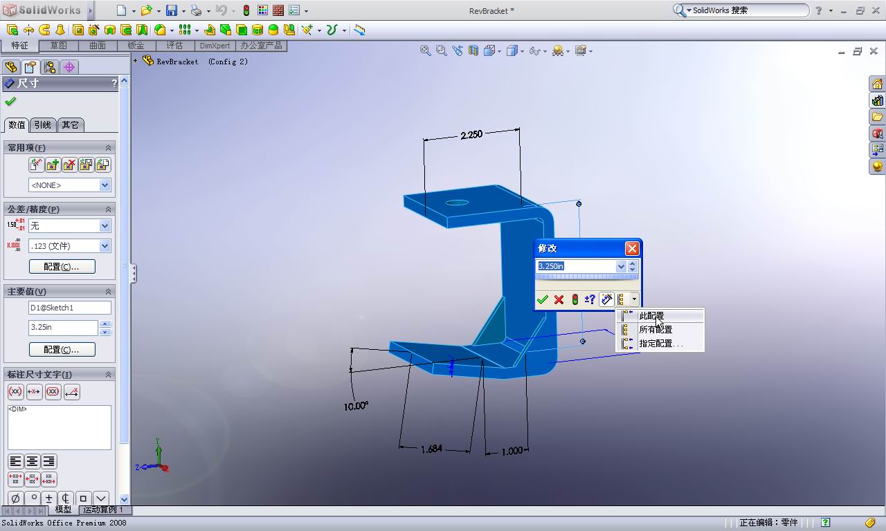Choose 此配置 from the configuration menu

pyautogui.click(x=660, y=316)
